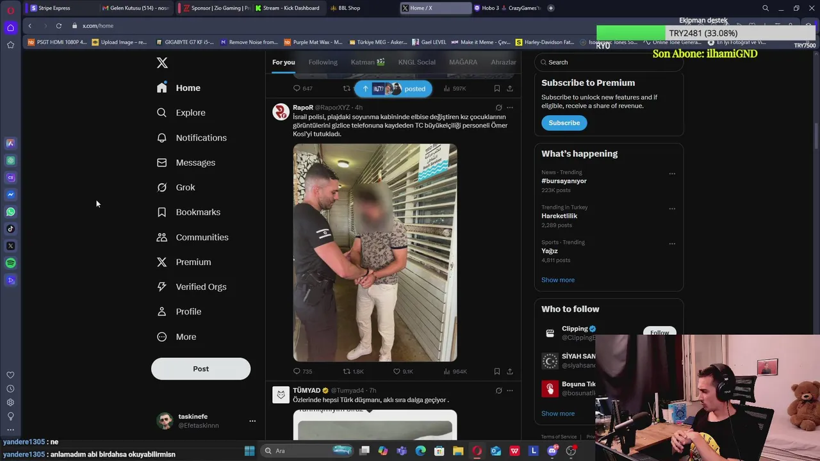The image size is (820, 461).
Task: Repost the RapoR post with 1.8K reposts
Action: pos(353,371)
